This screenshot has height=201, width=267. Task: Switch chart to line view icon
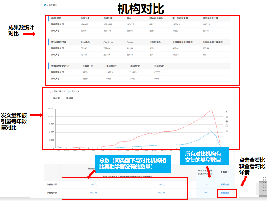coord(227,113)
